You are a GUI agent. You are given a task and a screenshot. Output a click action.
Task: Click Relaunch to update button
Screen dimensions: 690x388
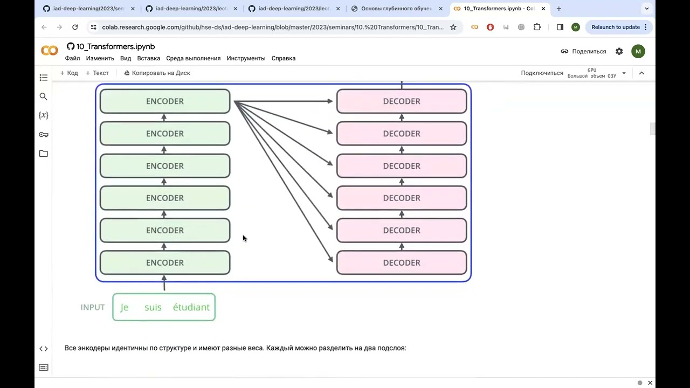pyautogui.click(x=619, y=27)
